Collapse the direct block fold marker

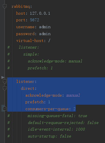tap(5, 88)
